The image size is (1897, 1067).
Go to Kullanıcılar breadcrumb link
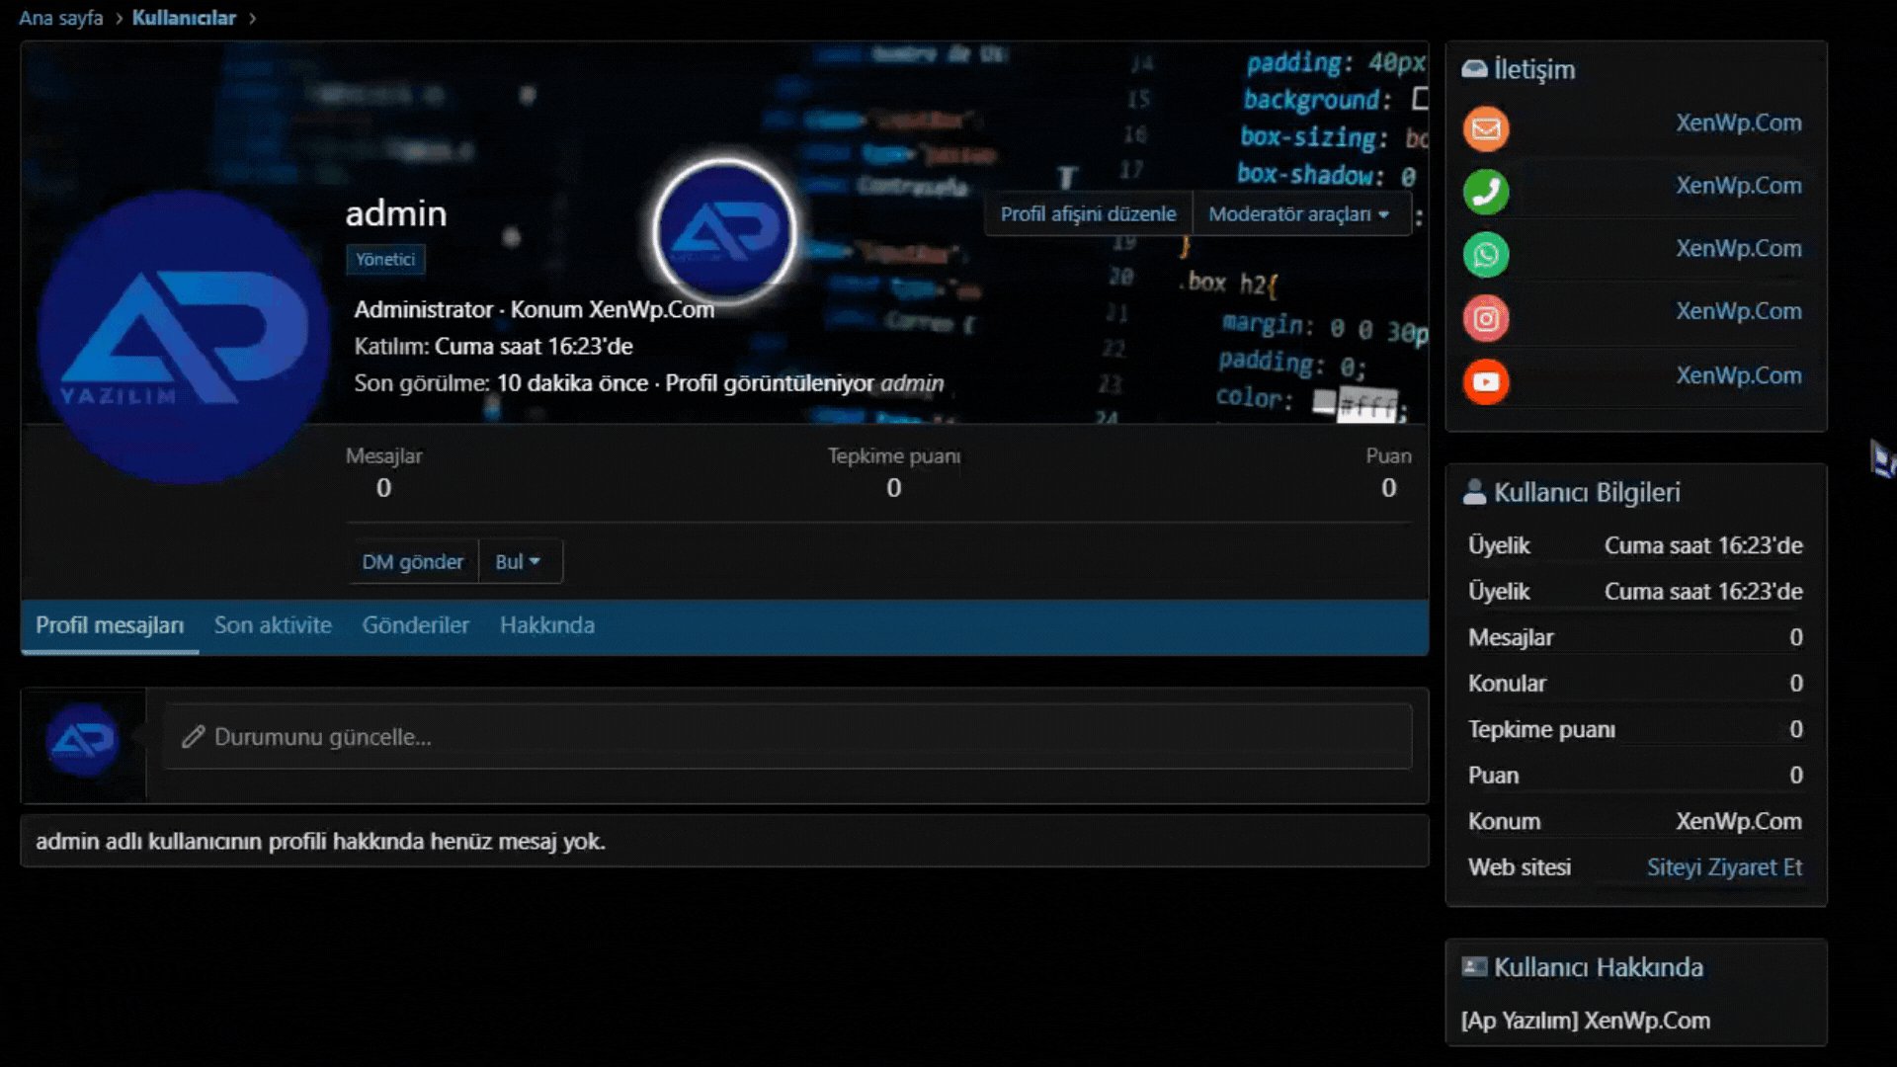point(184,18)
